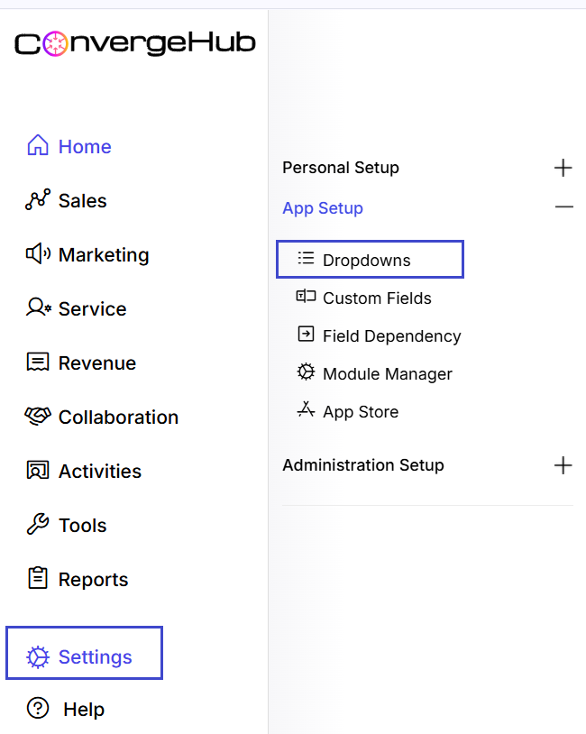Click the Help question mark icon

point(38,708)
